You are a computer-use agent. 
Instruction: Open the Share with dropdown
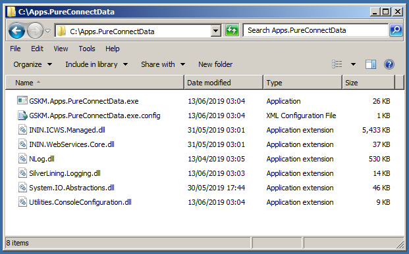[163, 64]
